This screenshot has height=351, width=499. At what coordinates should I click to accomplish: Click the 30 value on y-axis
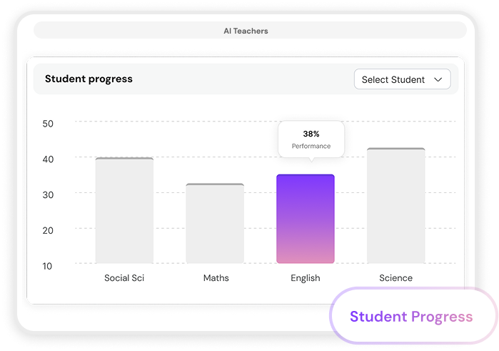tap(48, 194)
